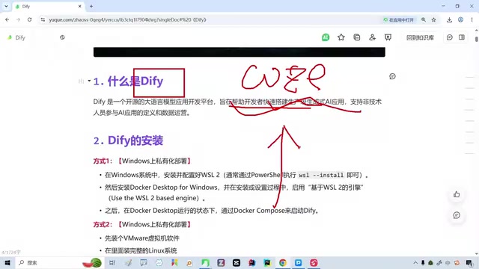Open notification center in system tray
The width and height of the screenshot is (479, 269).
[x=469, y=262]
